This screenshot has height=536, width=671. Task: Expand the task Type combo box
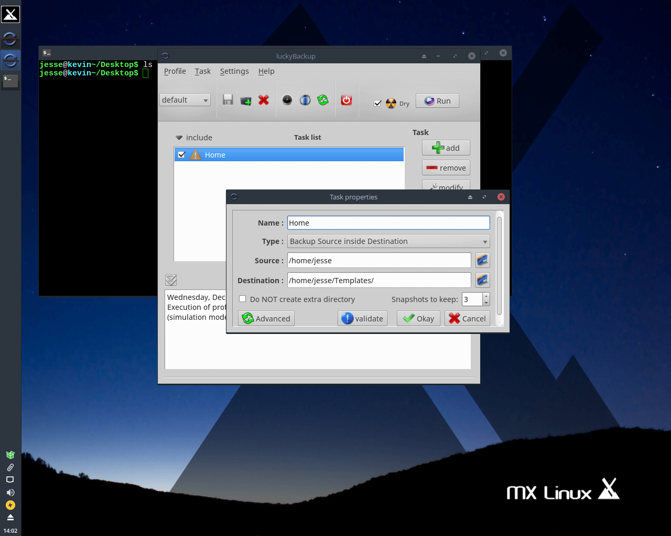388,241
